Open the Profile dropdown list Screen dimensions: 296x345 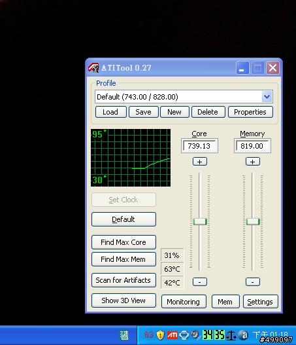coord(267,97)
